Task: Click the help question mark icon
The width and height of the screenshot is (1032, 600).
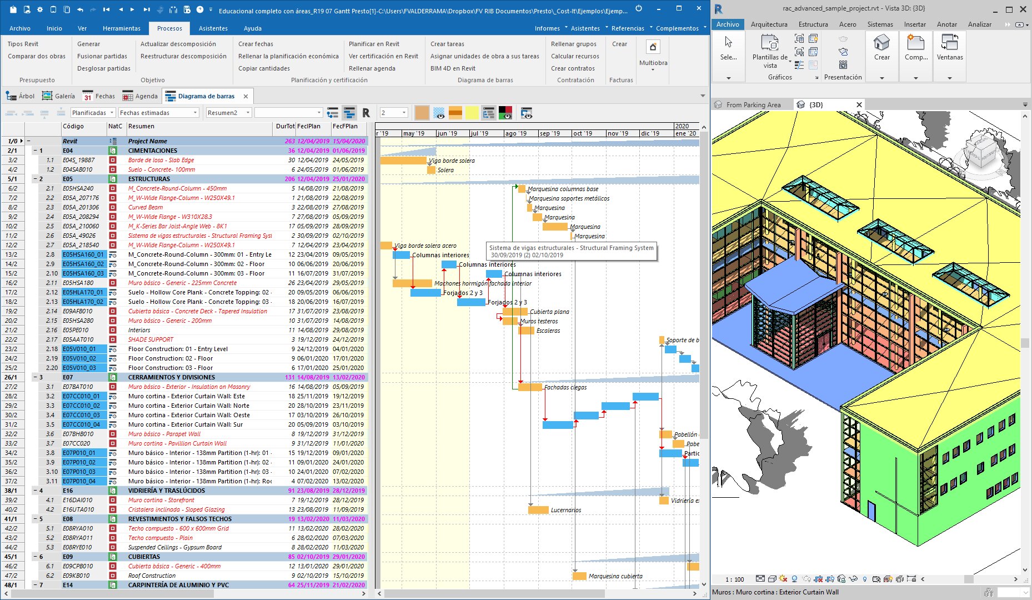Action: click(199, 9)
